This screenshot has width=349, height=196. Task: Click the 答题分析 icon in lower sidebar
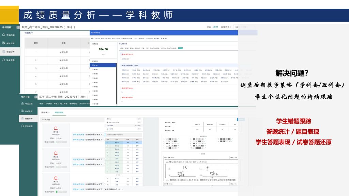pyautogui.click(x=22, y=118)
